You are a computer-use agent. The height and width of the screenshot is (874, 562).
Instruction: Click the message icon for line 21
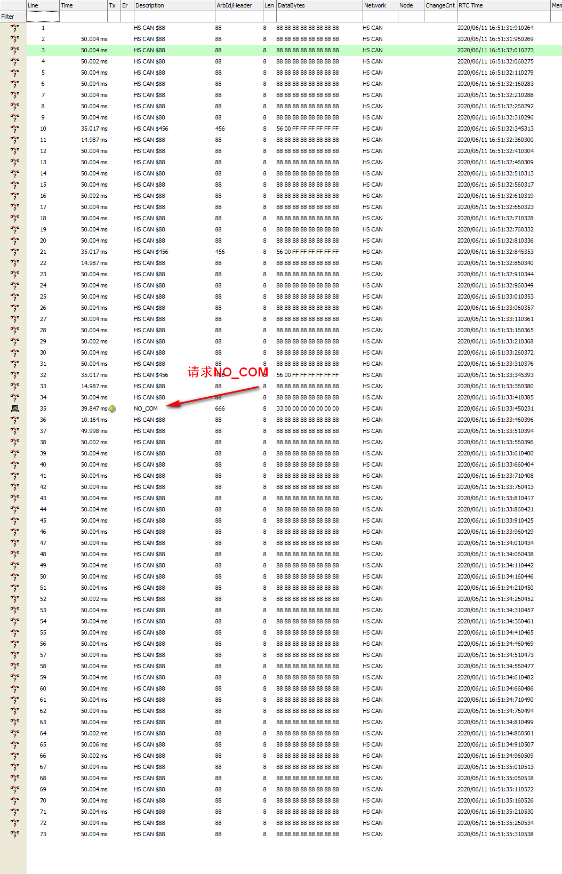click(x=15, y=252)
